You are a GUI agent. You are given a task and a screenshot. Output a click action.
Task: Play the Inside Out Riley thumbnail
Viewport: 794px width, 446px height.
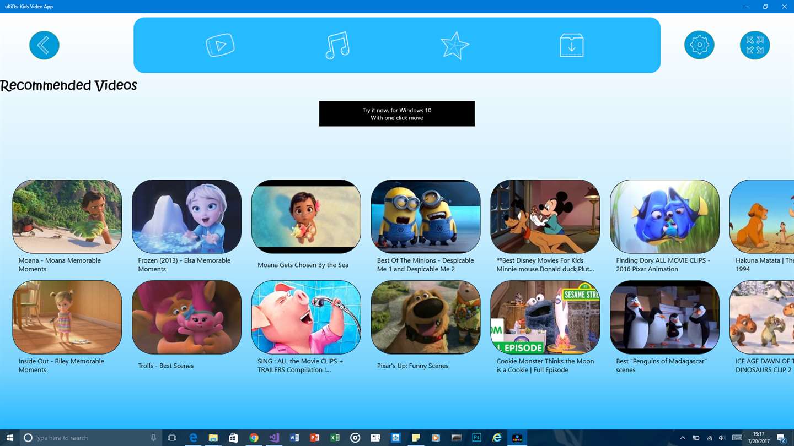(67, 317)
